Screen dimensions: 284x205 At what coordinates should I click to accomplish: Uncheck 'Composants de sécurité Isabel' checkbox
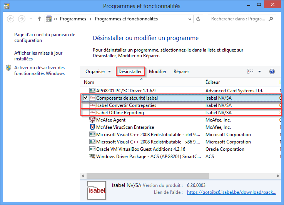86,98
